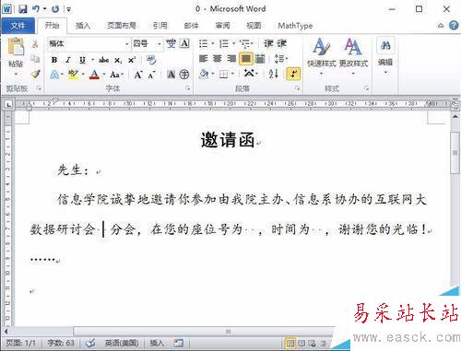Viewport: 461px width, 351px height.
Task: Shrink the font size
Action: 151,75
